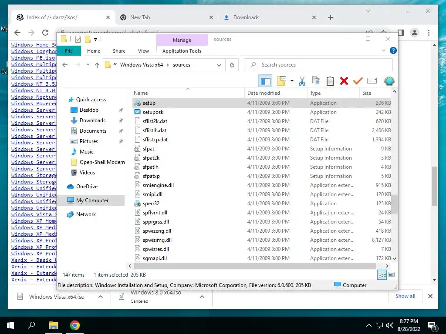
Task: Click the Cut scissors icon
Action: point(302,81)
